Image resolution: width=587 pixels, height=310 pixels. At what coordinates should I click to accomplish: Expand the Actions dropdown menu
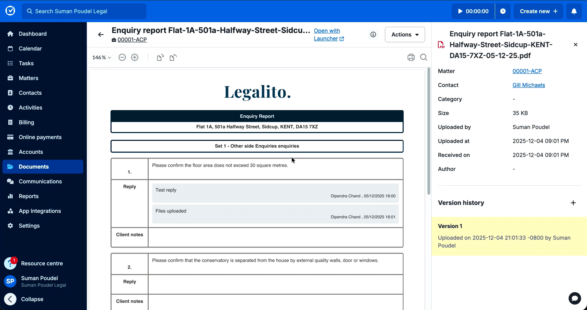point(405,34)
